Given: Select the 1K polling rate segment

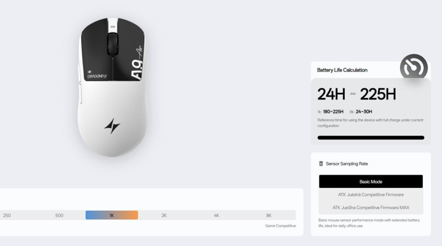Looking at the screenshot, I should tap(112, 215).
